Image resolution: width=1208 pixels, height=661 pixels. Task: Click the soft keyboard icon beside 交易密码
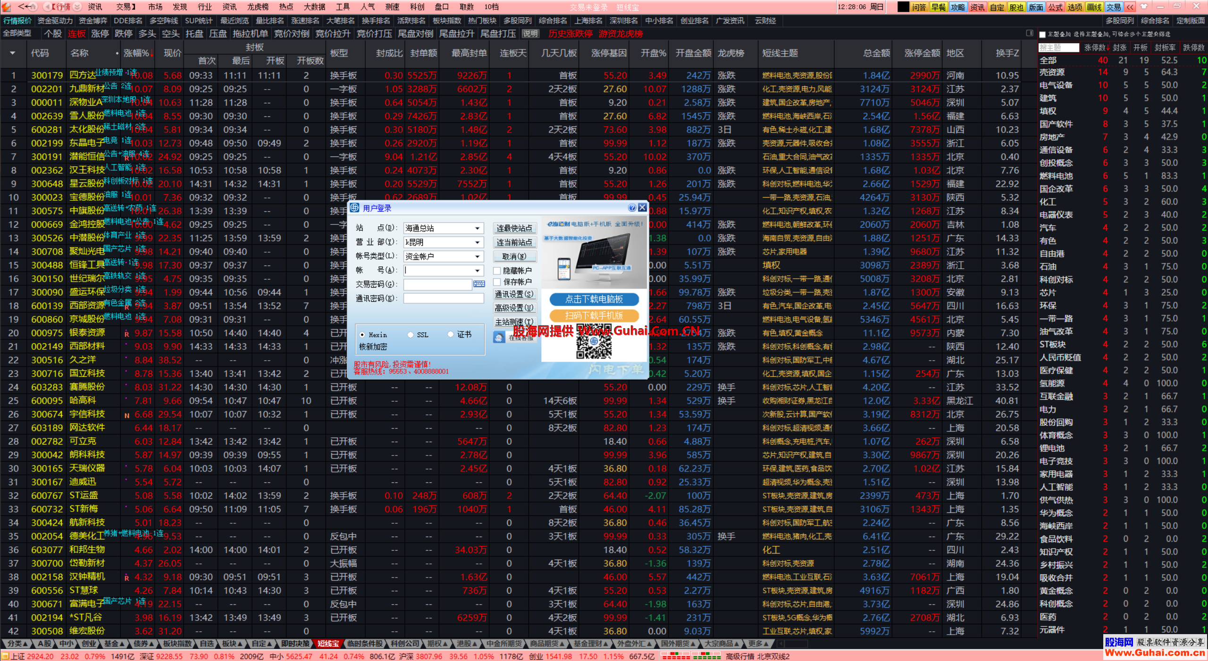[479, 284]
